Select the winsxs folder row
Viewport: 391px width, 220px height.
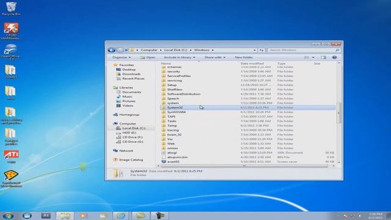(247, 148)
